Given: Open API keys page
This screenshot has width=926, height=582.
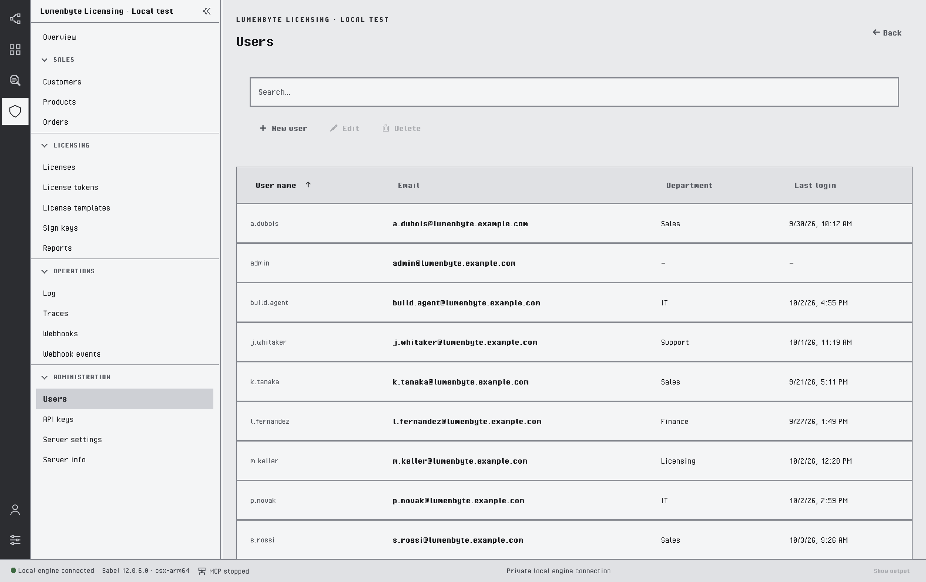Looking at the screenshot, I should [58, 419].
